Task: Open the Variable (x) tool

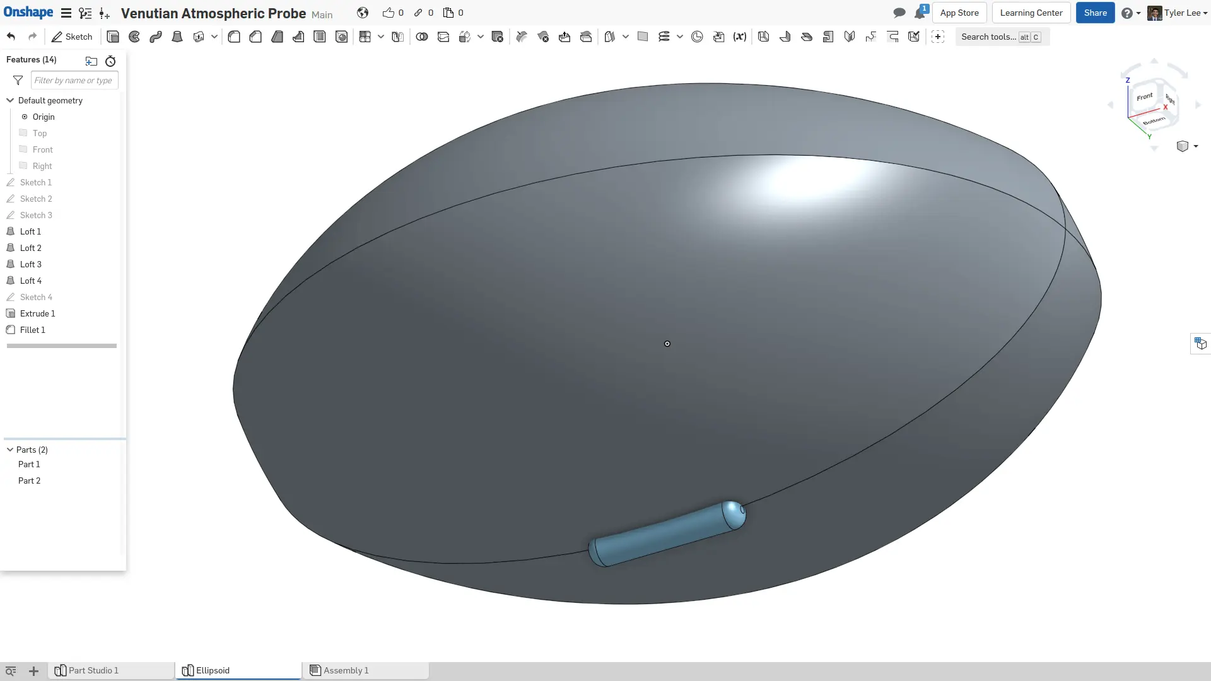Action: 740,37
